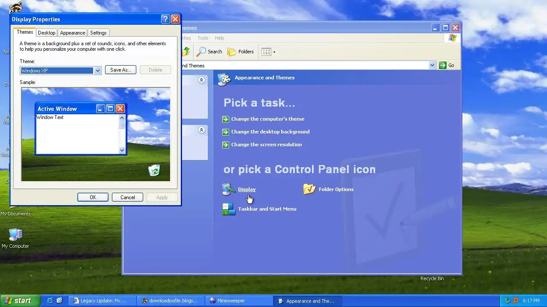Viewport: 547px width, 307px height.
Task: Click the Display Properties help question mark
Action: 165,19
